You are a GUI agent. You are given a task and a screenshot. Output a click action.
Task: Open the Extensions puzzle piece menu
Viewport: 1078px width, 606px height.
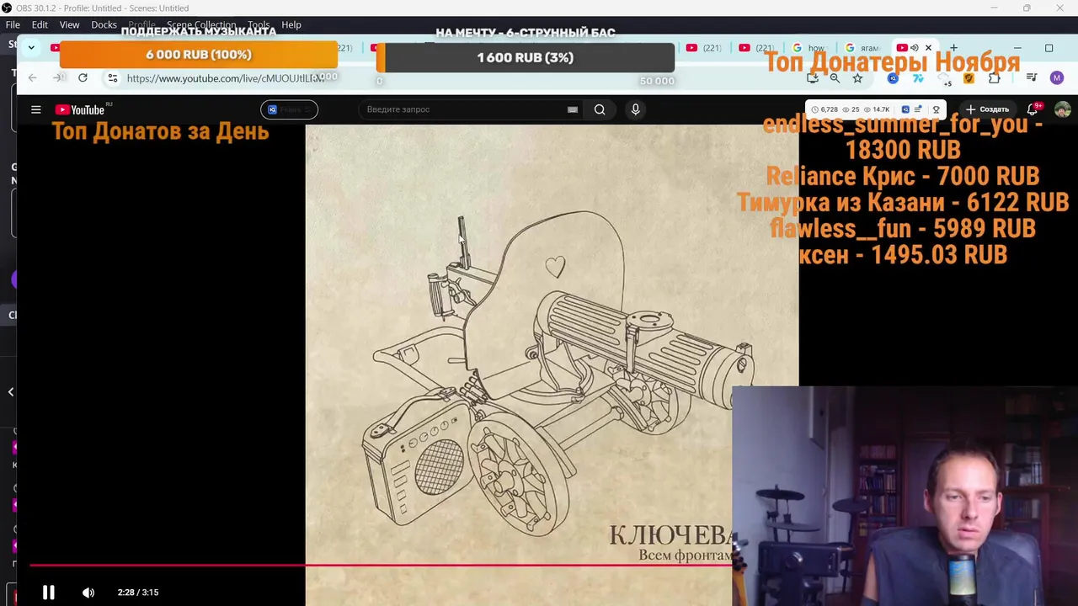(x=995, y=78)
